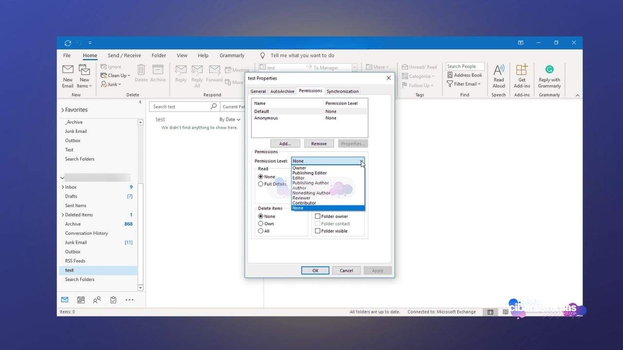Screen dimensions: 623x350
Task: Open the File menu
Action: (x=67, y=55)
